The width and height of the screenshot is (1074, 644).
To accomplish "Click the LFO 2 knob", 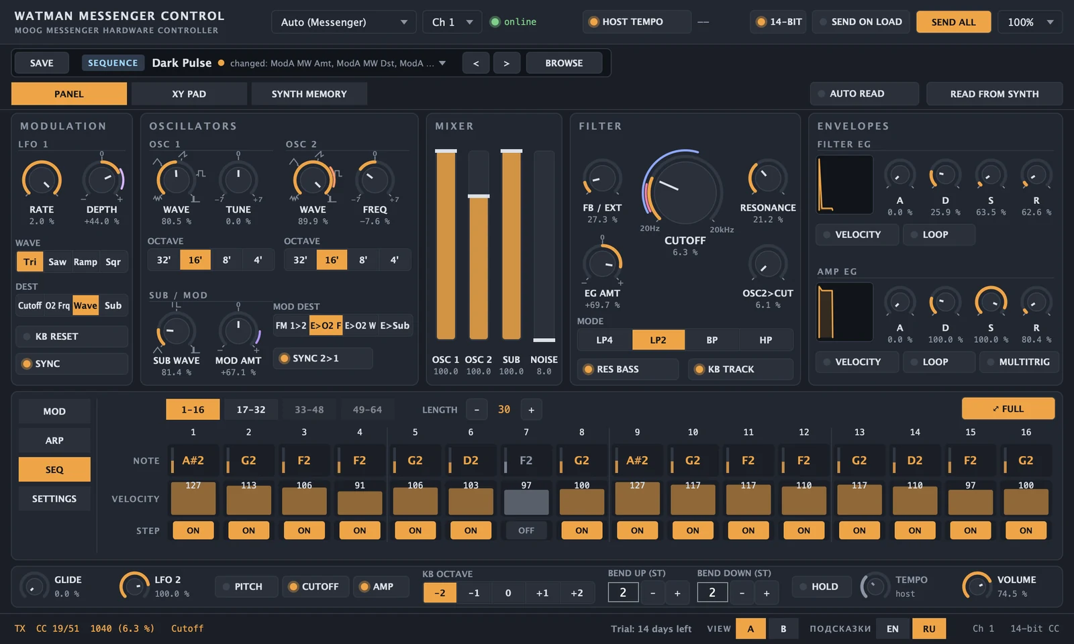I will point(134,586).
